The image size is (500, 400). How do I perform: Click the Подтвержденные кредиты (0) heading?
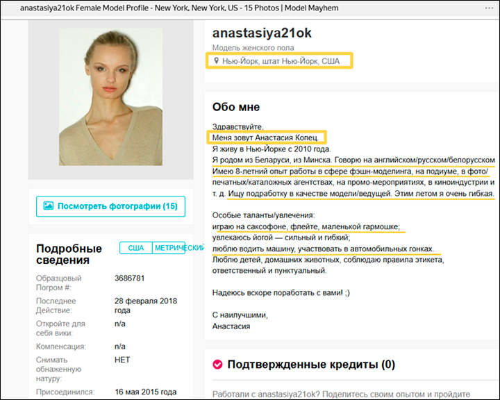point(311,365)
